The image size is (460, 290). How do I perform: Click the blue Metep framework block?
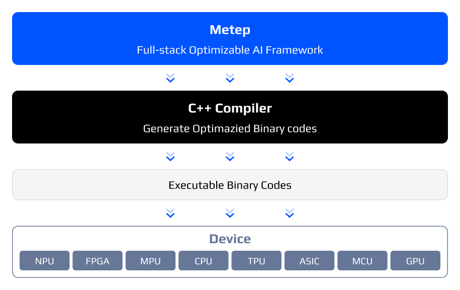pos(230,39)
